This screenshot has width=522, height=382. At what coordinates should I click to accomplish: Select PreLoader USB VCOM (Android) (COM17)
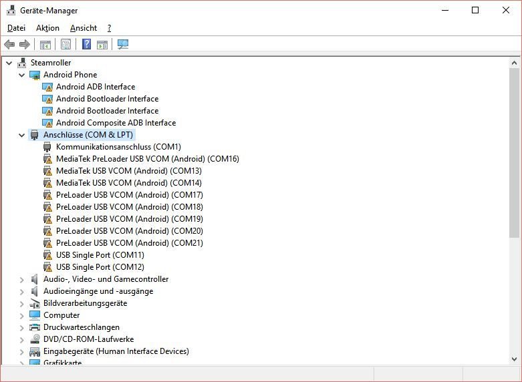click(x=130, y=194)
